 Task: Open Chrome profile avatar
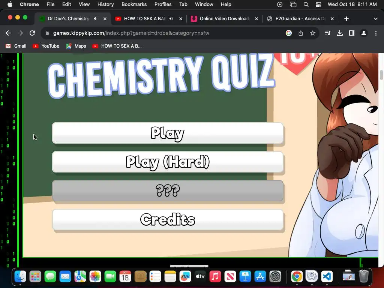(364, 33)
